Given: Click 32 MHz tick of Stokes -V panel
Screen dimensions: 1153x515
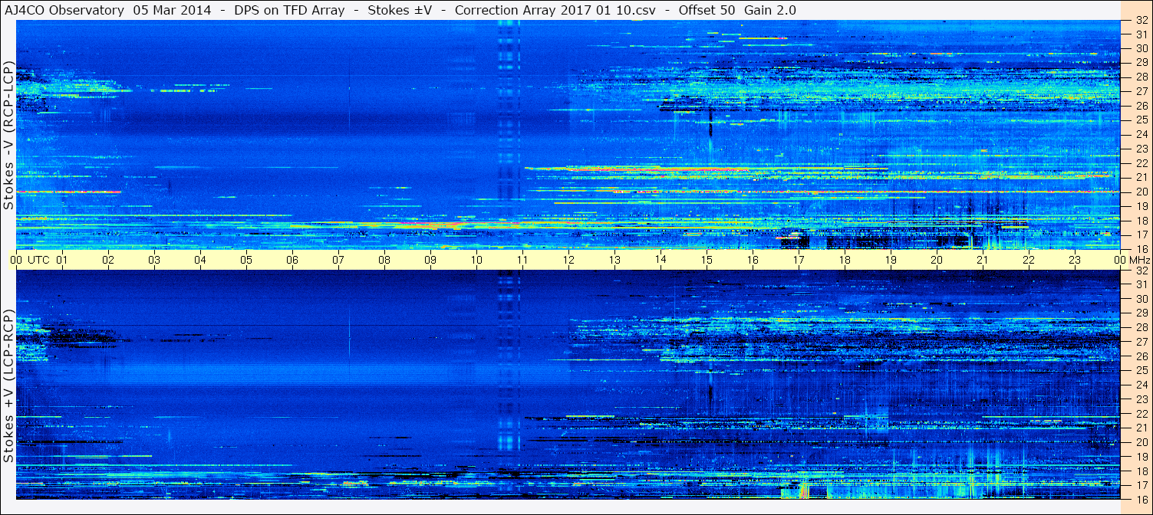Looking at the screenshot, I should pos(1141,21).
